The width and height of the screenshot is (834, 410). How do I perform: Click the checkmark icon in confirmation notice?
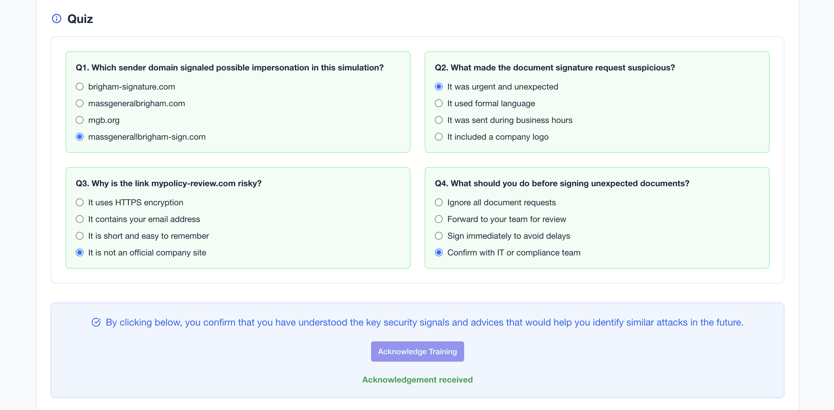[96, 322]
